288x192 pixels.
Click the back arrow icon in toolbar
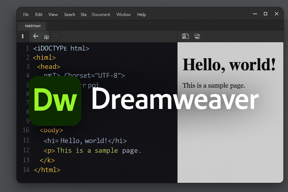click(x=35, y=36)
